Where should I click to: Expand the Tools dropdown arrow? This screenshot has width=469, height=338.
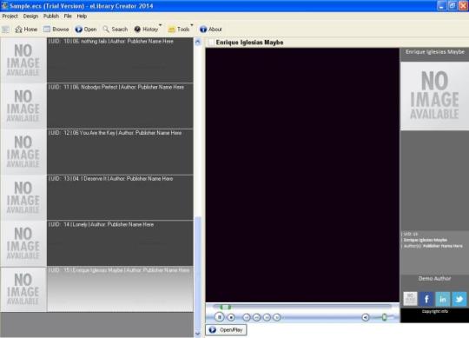[192, 25]
